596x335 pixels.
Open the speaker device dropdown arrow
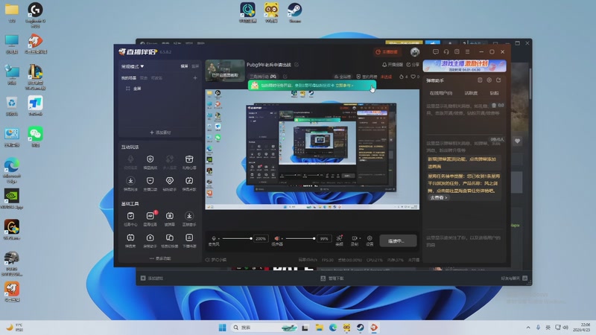[x=282, y=239]
